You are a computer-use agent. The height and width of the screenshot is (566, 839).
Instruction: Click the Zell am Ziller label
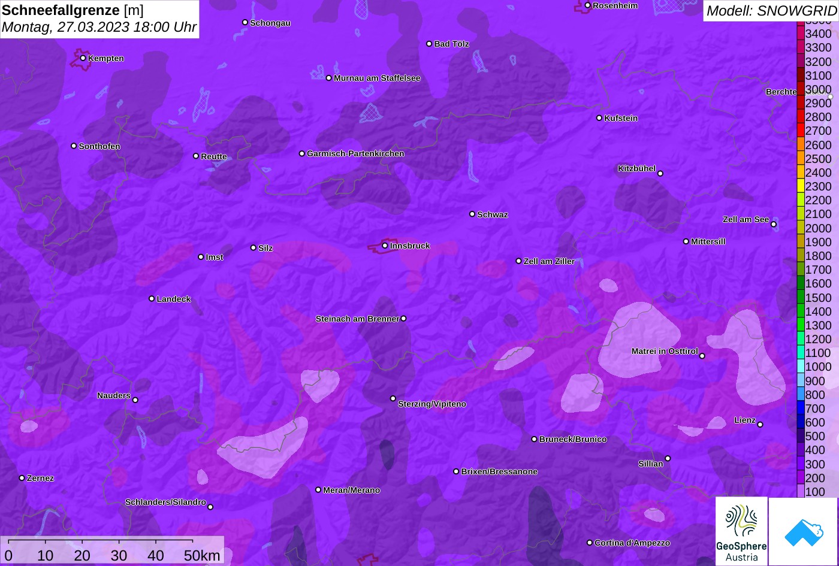pos(549,261)
